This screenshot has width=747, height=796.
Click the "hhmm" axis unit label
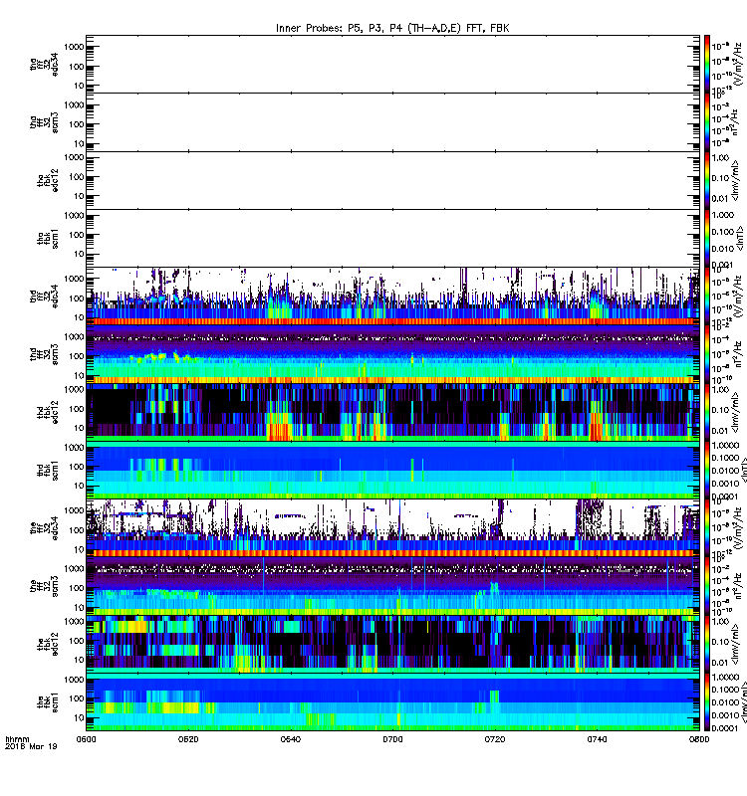[x=17, y=739]
